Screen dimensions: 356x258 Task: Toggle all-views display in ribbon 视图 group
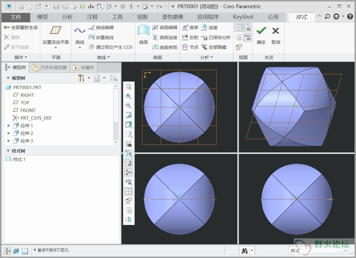tap(239, 28)
